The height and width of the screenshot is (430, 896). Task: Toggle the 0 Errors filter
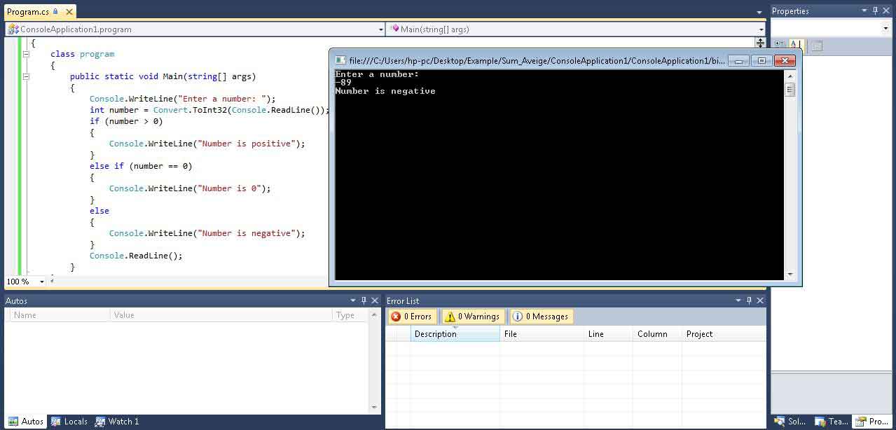point(412,317)
